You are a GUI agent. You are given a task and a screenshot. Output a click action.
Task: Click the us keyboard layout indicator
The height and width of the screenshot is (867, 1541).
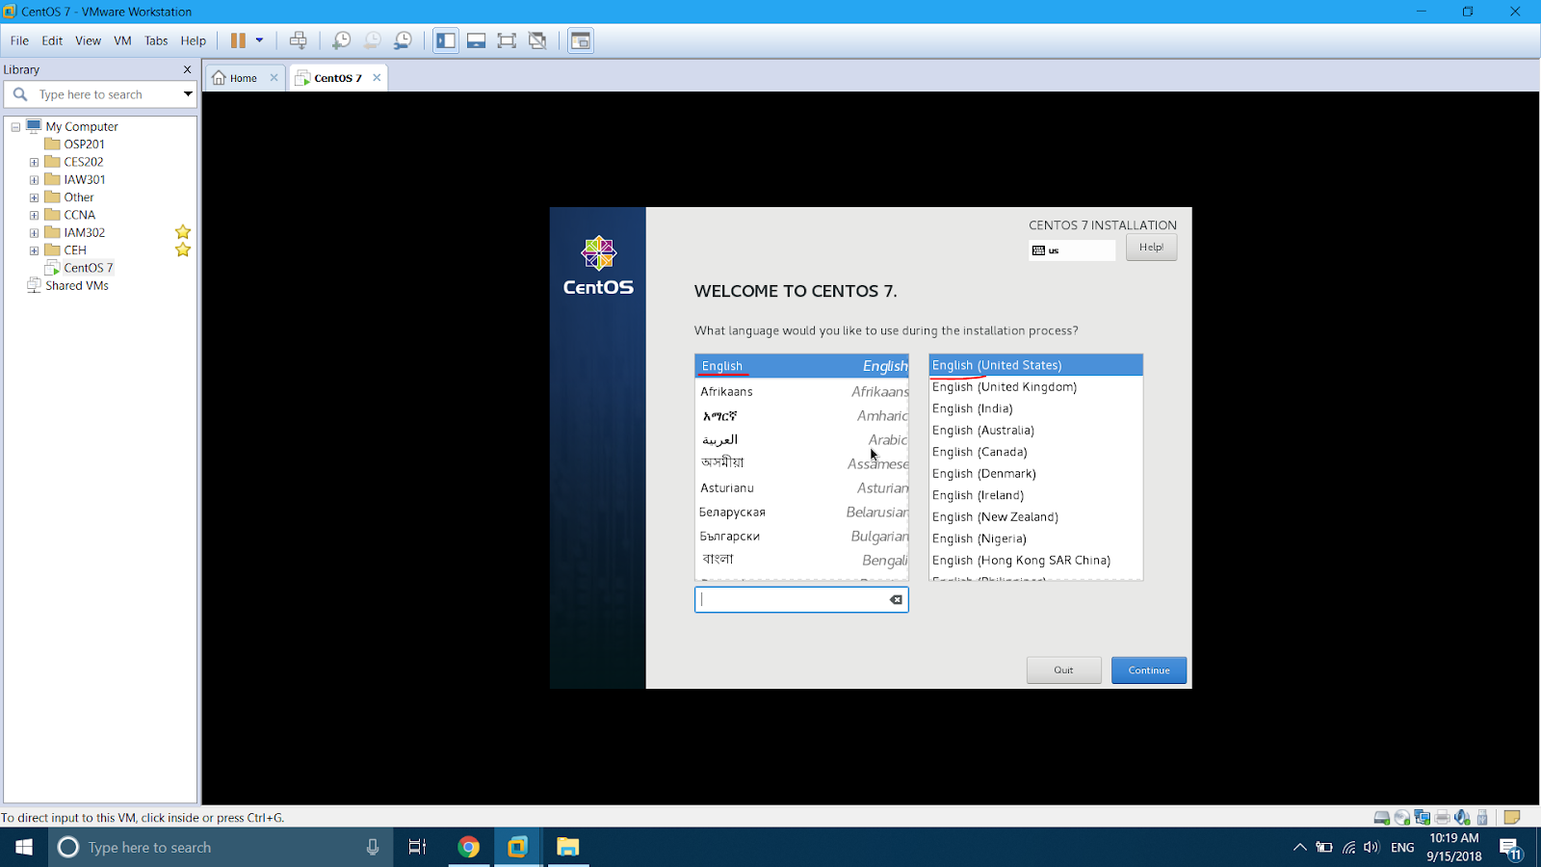coord(1072,250)
